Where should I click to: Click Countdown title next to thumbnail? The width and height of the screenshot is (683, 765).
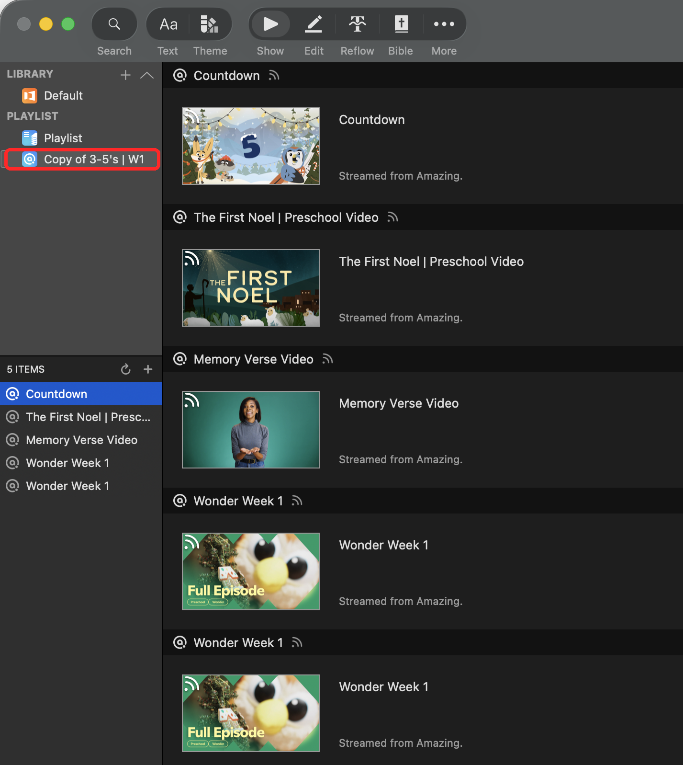pos(372,120)
